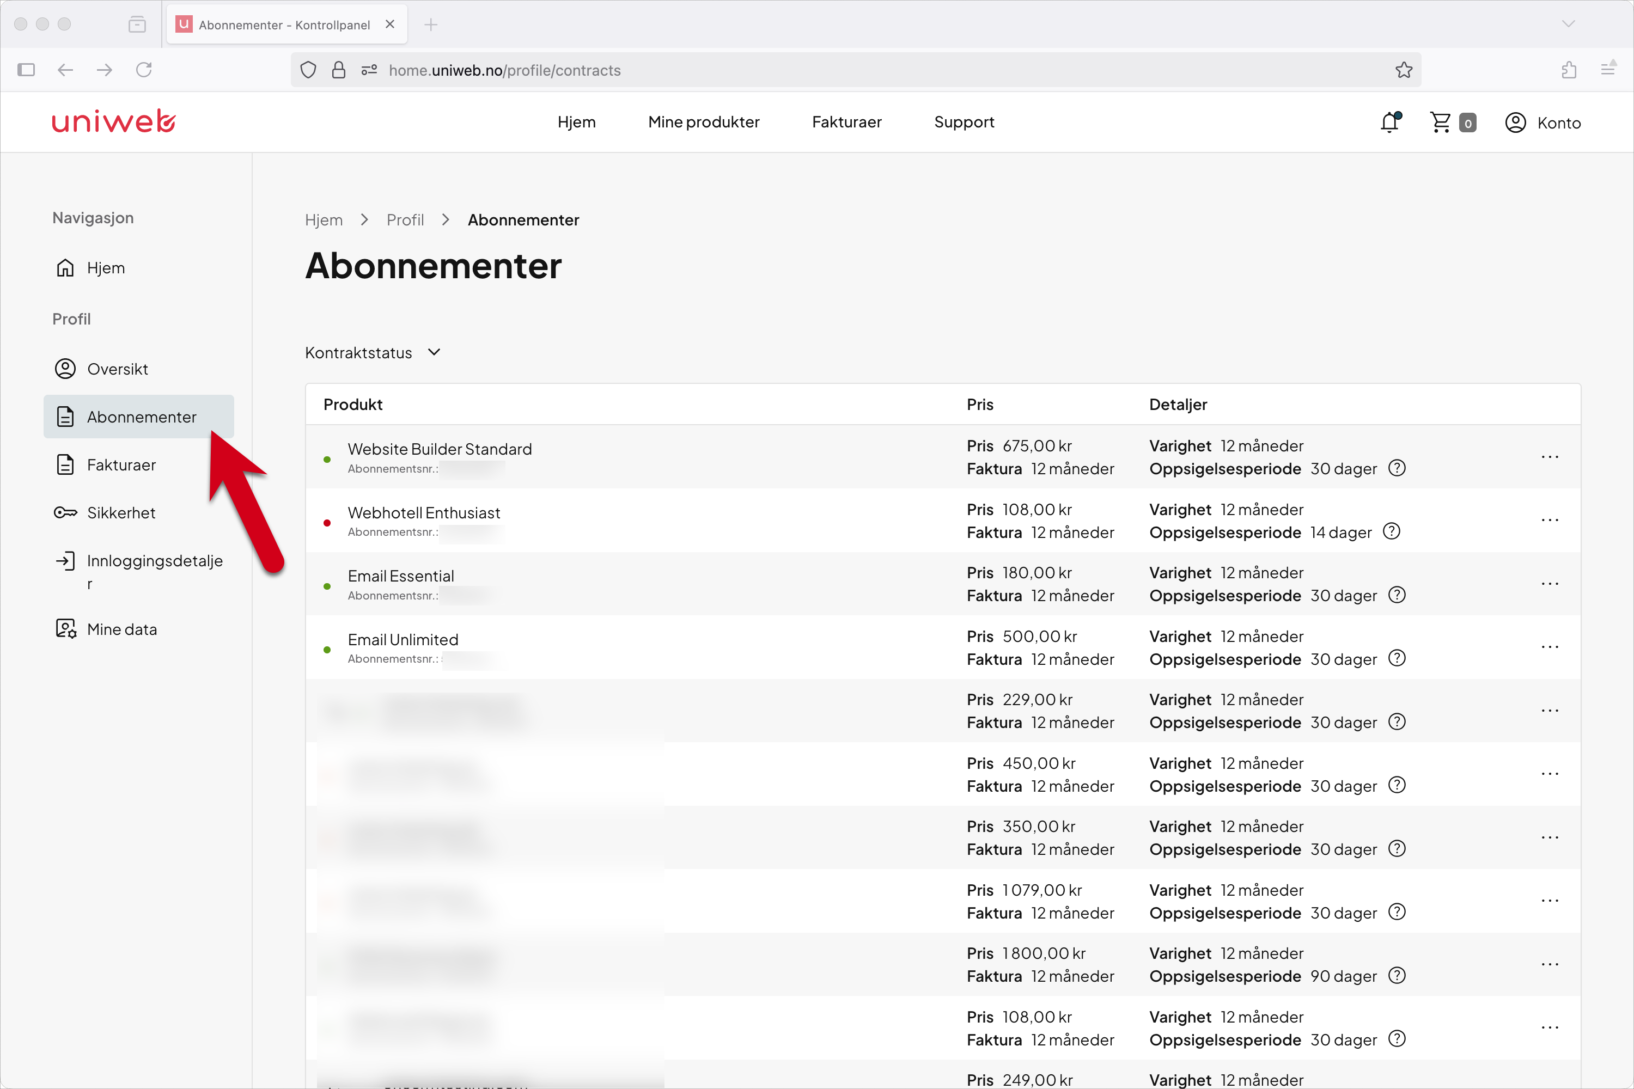Click the Detaljer column header

pyautogui.click(x=1178, y=404)
